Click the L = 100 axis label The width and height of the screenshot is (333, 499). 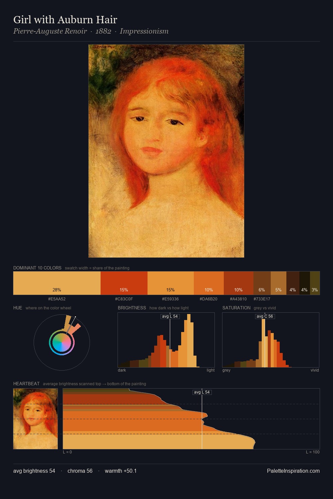pyautogui.click(x=313, y=452)
